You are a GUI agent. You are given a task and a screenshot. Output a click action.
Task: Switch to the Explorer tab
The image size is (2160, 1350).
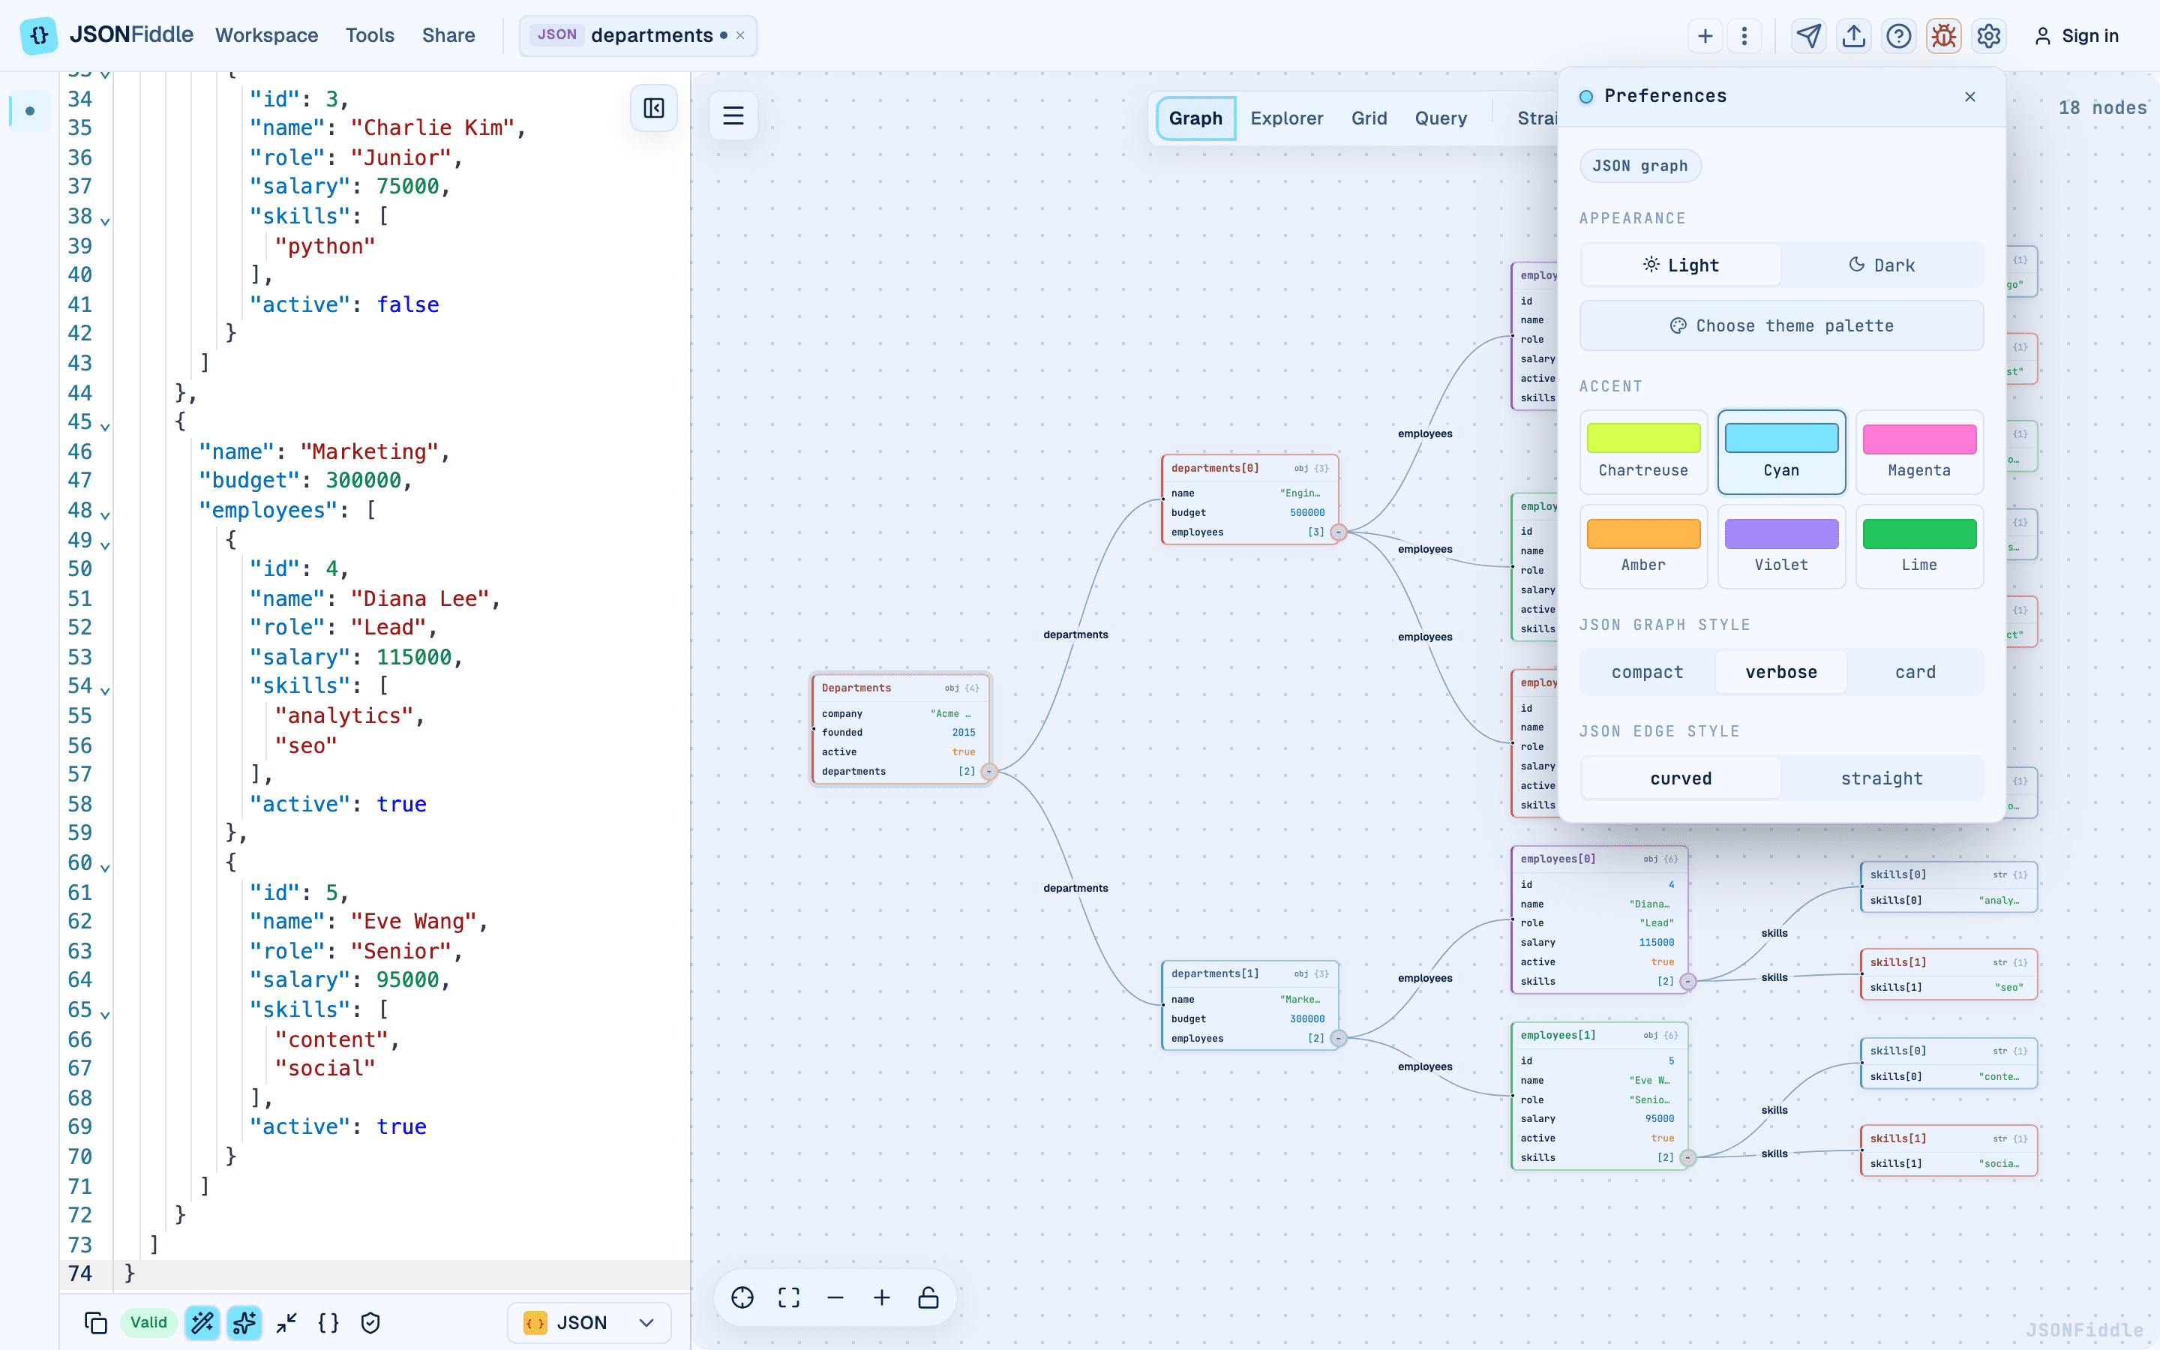1286,118
